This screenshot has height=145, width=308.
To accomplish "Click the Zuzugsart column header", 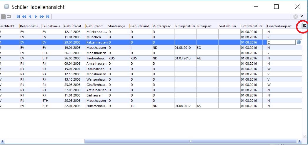I will (207, 26).
